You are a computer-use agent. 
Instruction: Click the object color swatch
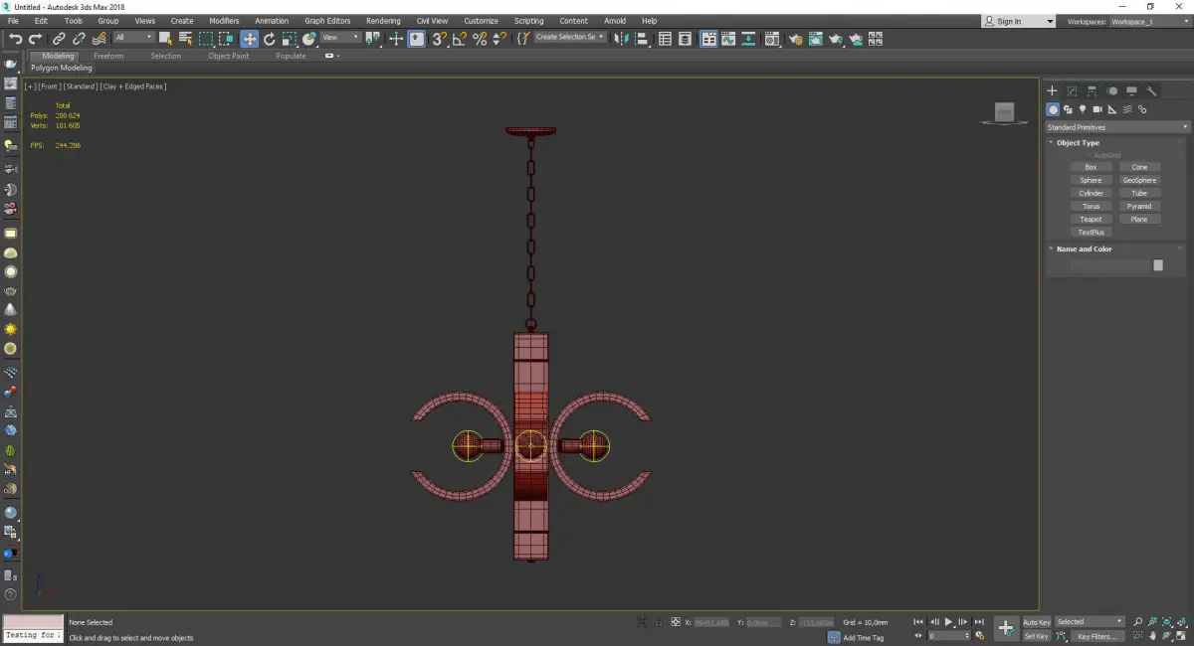pos(1157,265)
